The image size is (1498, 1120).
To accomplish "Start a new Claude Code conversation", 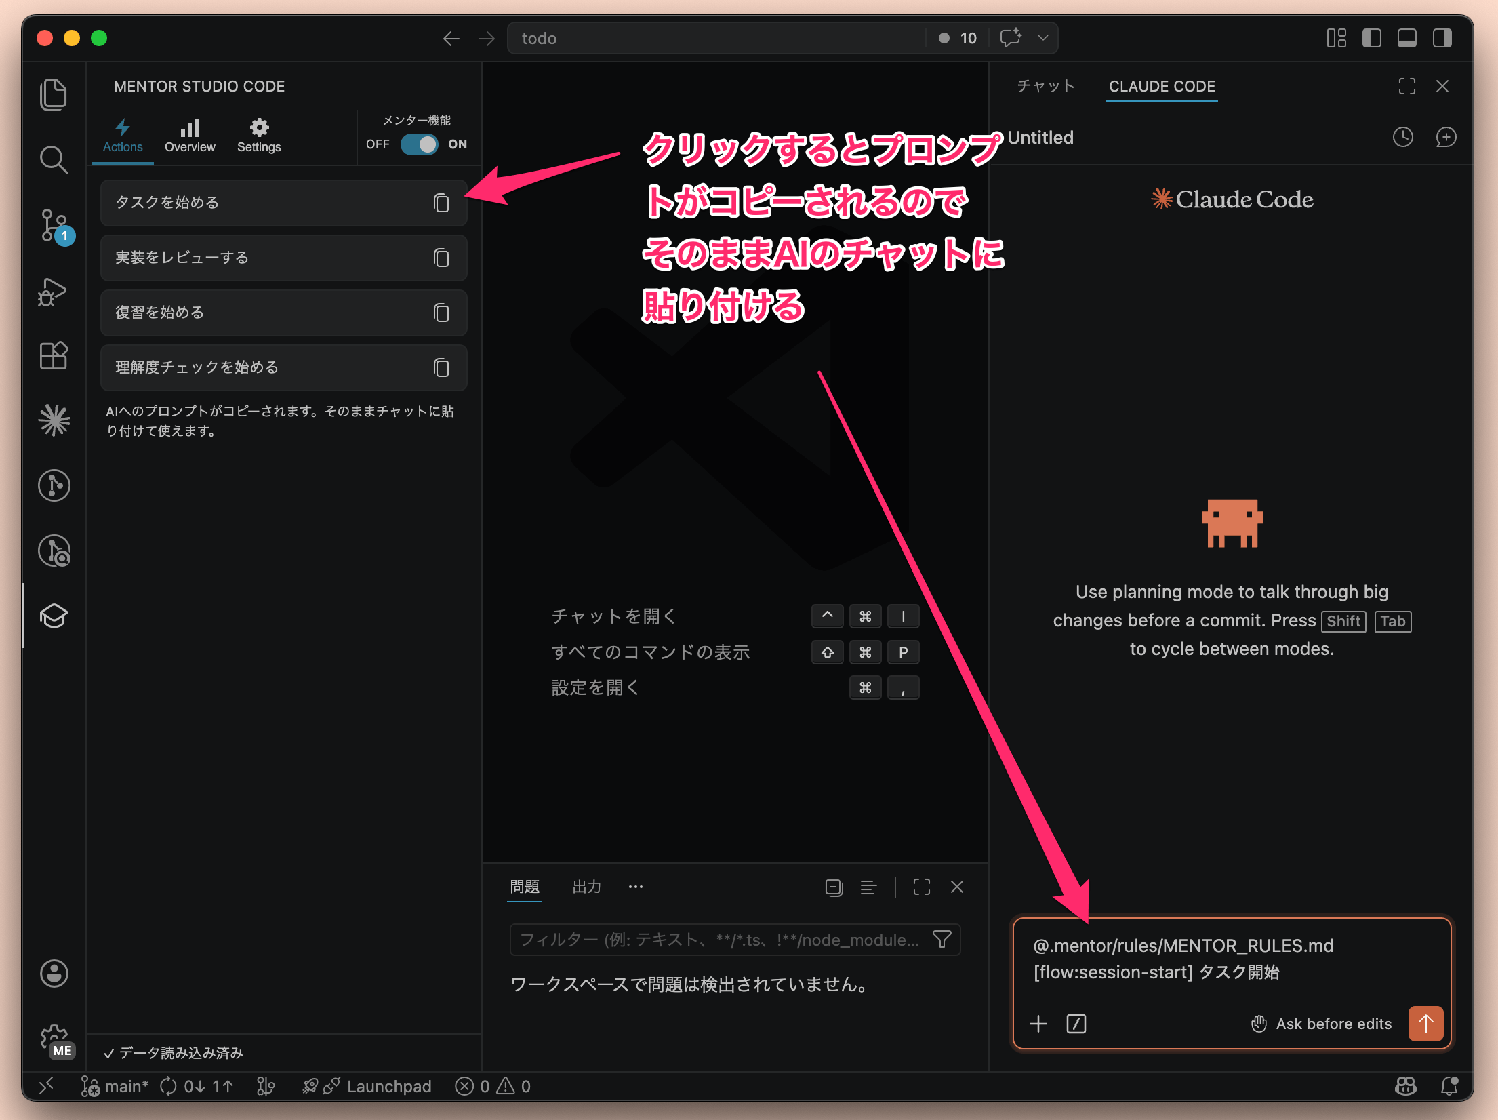I will click(x=1446, y=138).
